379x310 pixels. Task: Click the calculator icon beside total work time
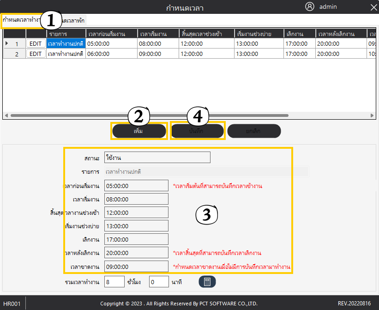click(x=207, y=282)
